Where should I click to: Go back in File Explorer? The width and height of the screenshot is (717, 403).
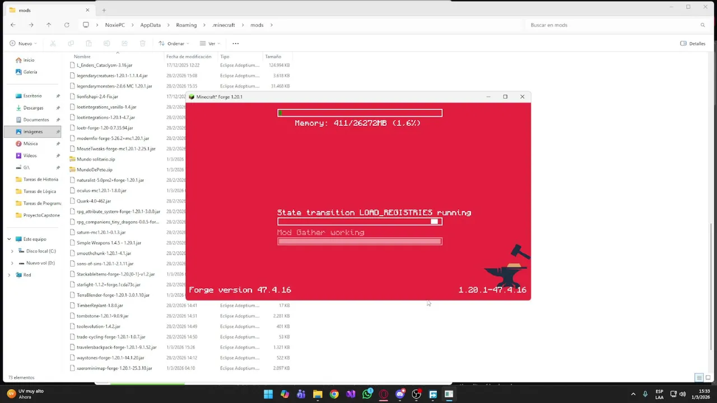[13, 25]
